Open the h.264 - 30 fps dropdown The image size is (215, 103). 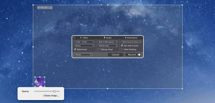click(84, 42)
